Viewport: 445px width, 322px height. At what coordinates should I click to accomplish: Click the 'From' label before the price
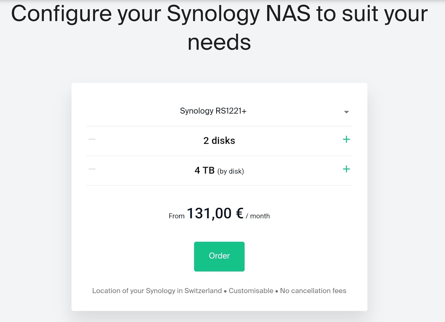tap(177, 216)
